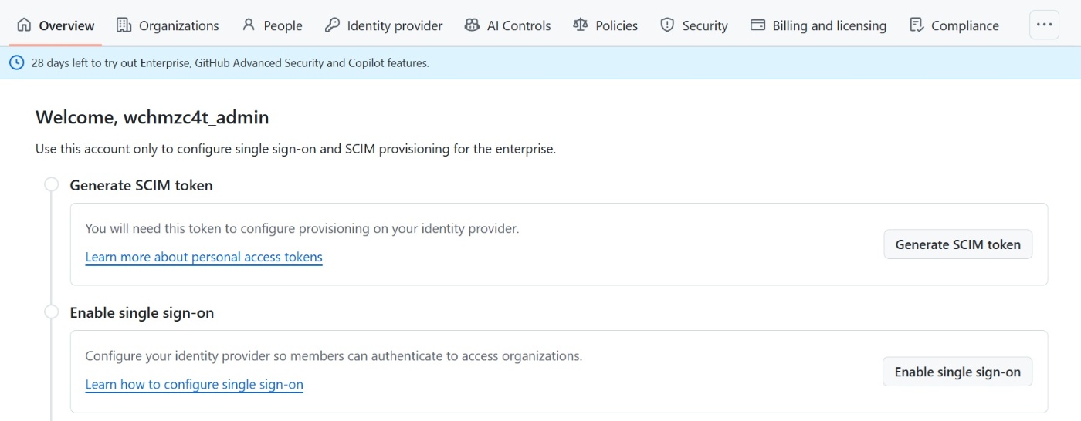Screen dimensions: 1081x421
Task: Click the Generate SCIM token step circle
Action: (52, 184)
